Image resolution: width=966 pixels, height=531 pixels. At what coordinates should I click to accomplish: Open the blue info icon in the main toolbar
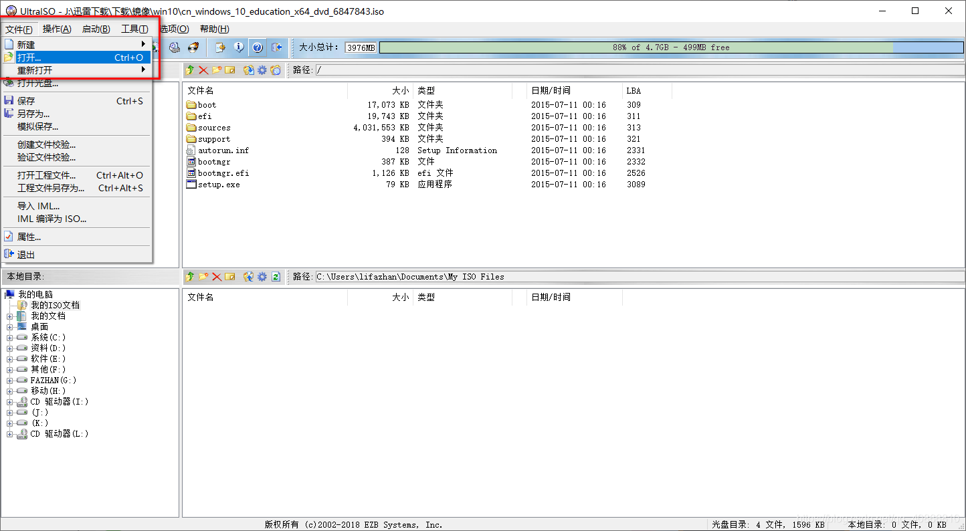pyautogui.click(x=239, y=47)
